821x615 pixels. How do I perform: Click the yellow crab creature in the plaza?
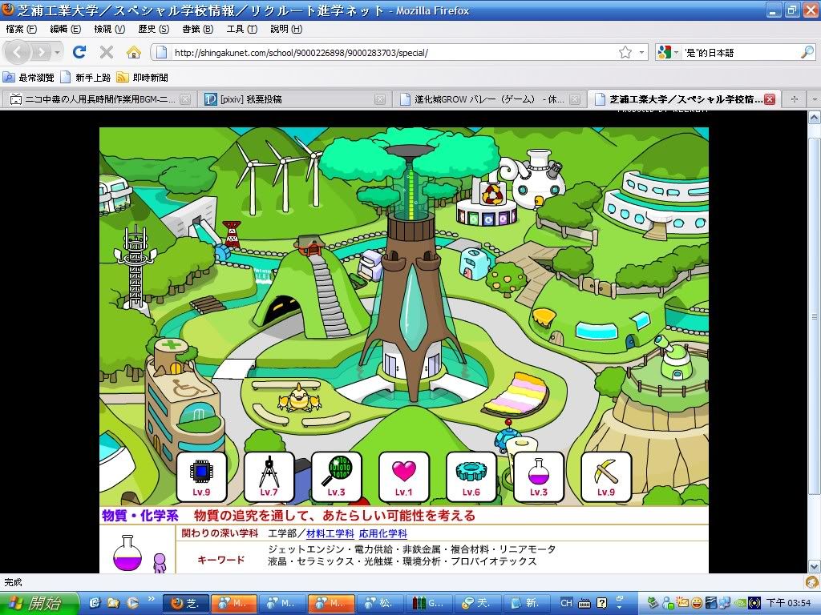(299, 399)
